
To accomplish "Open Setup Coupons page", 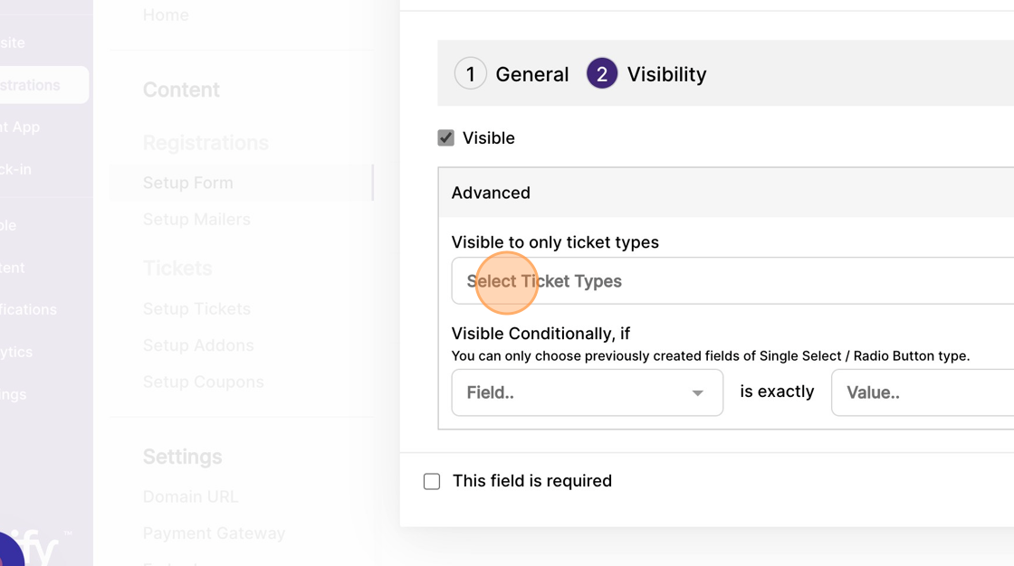I will tap(203, 382).
